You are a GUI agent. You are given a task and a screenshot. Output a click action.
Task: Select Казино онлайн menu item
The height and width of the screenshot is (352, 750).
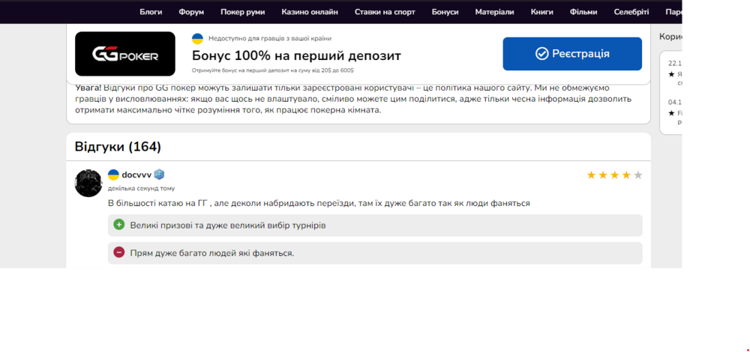coord(310,12)
